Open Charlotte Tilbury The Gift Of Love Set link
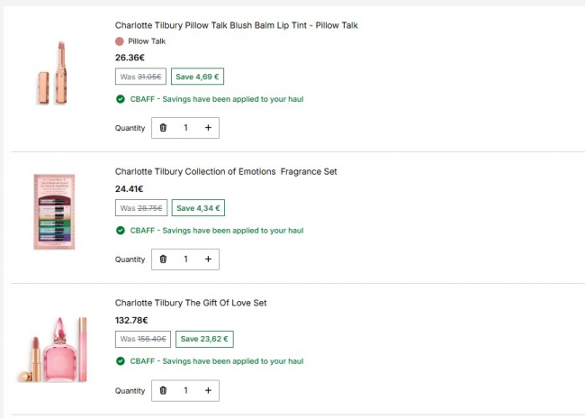The image size is (585, 419). point(191,303)
